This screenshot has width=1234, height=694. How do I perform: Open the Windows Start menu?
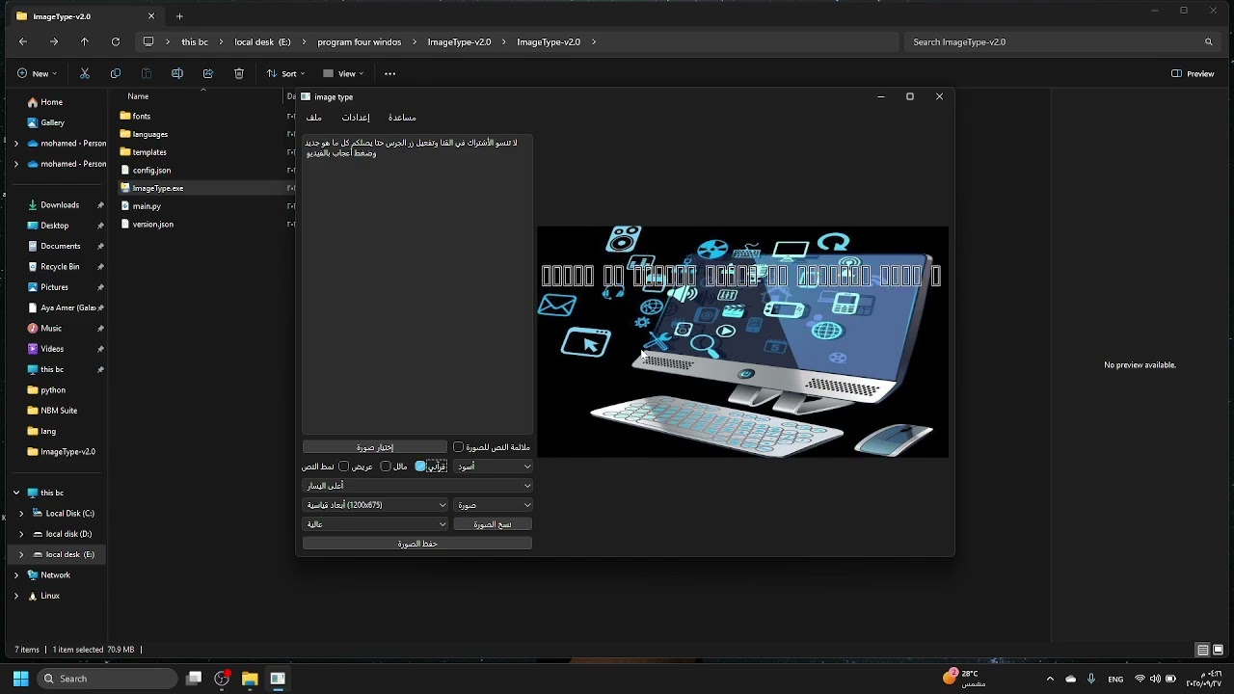point(20,679)
